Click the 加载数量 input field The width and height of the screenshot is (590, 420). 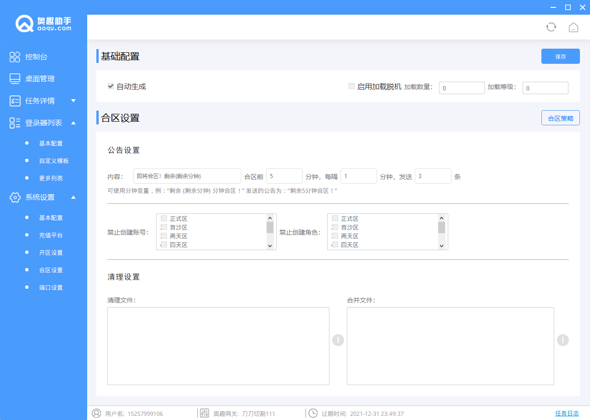click(x=462, y=88)
